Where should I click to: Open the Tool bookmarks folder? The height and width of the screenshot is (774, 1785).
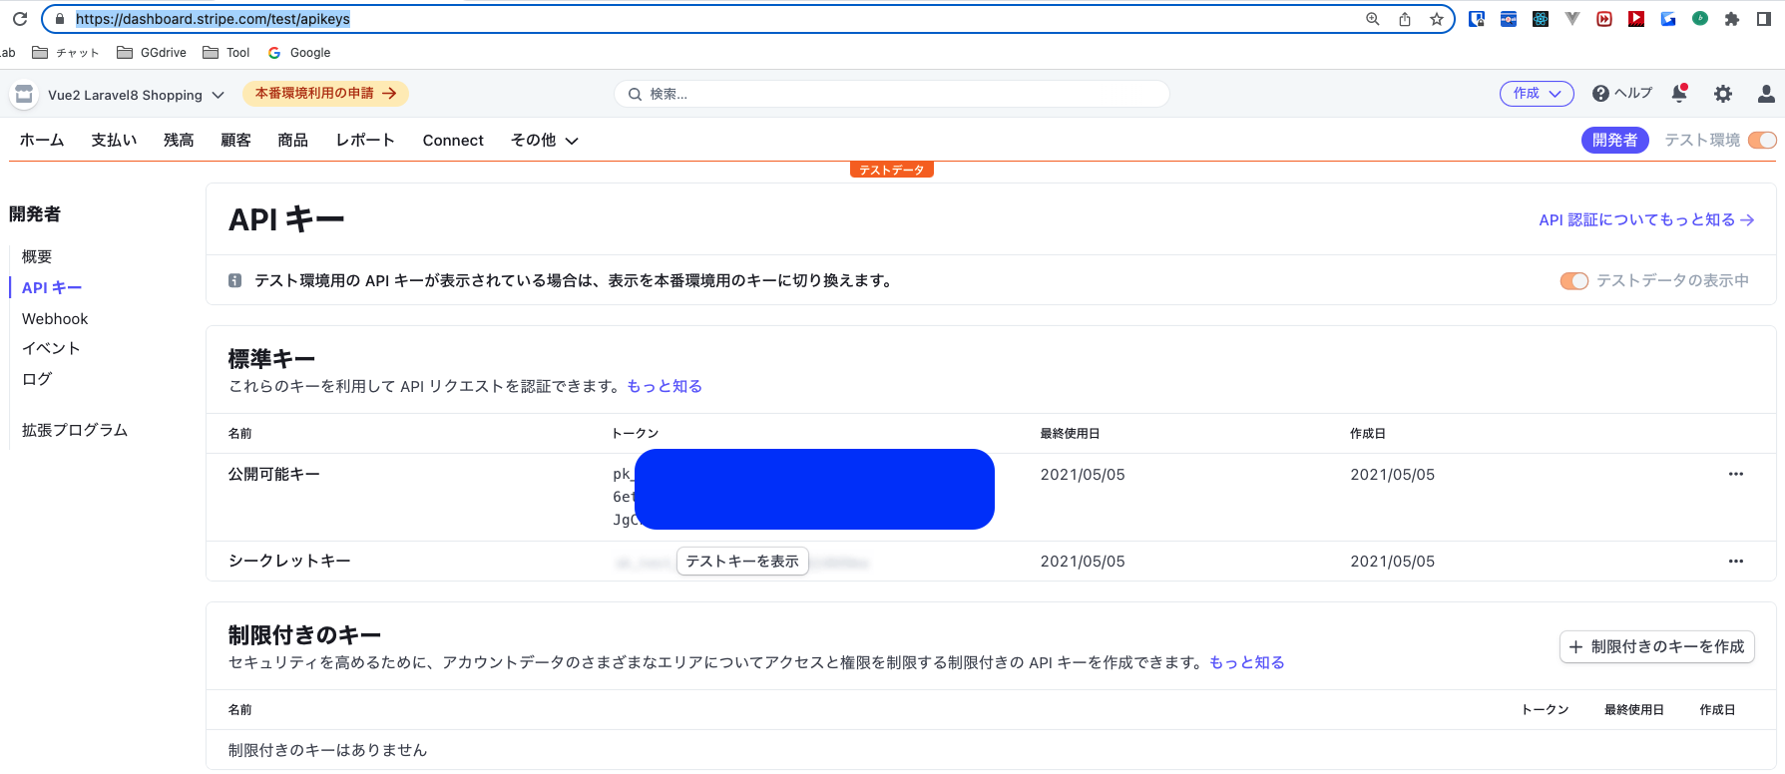click(226, 53)
